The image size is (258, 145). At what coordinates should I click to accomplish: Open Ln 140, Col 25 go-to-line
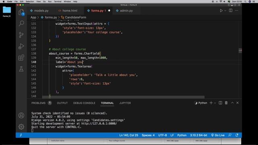coord(129,135)
